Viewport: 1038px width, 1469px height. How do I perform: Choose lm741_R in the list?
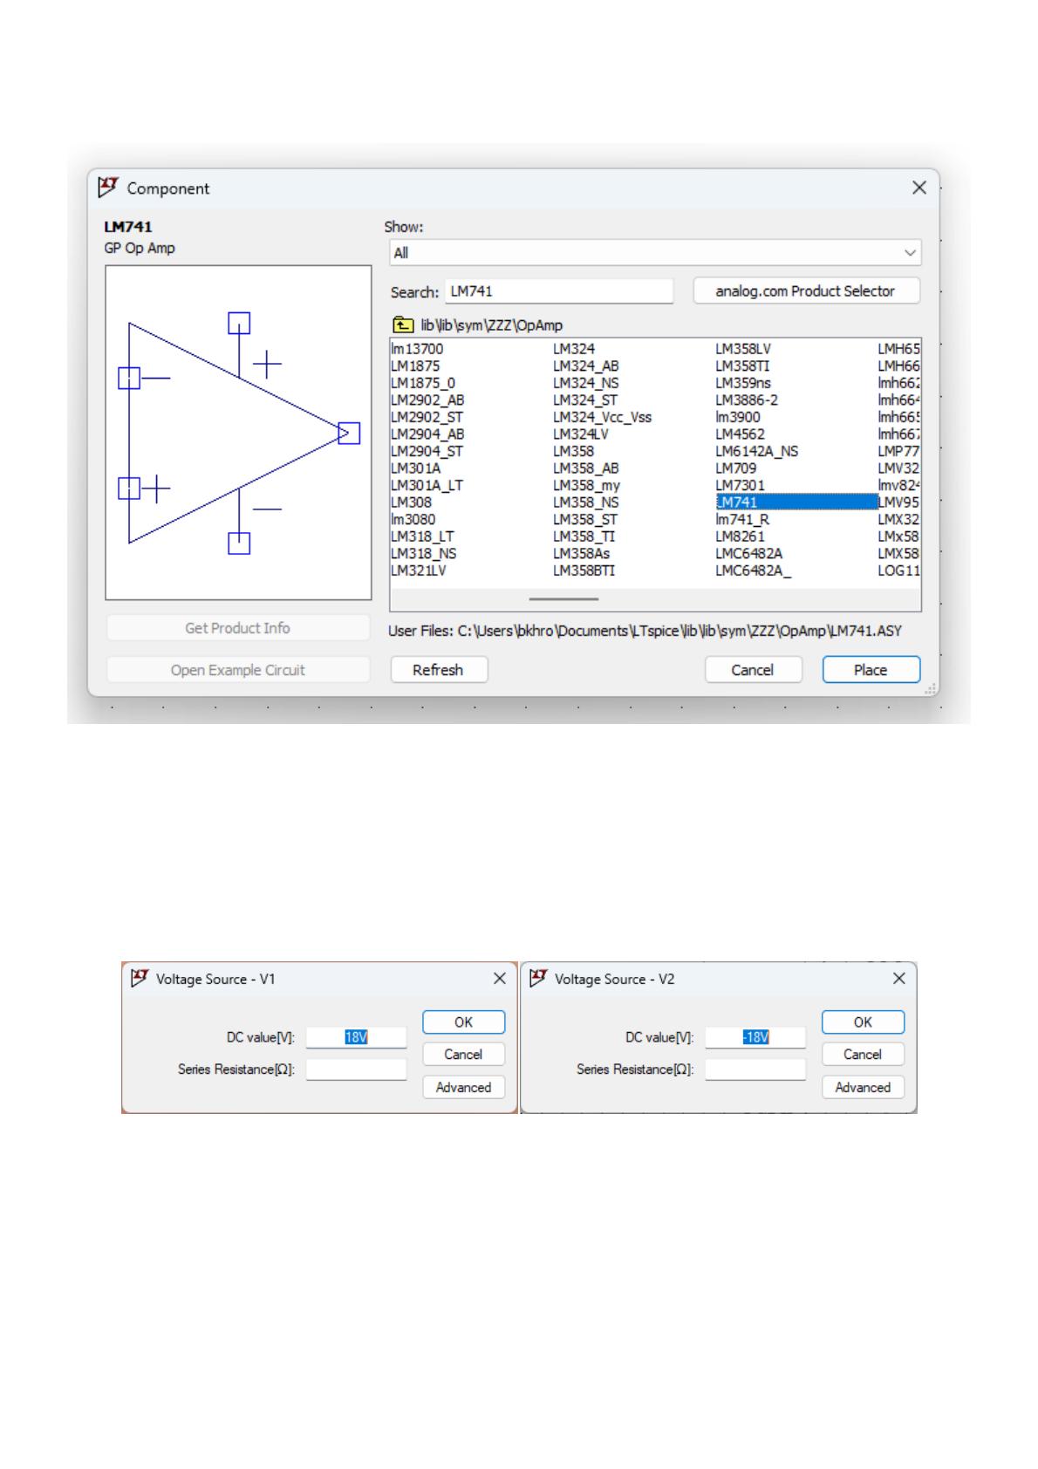point(742,520)
